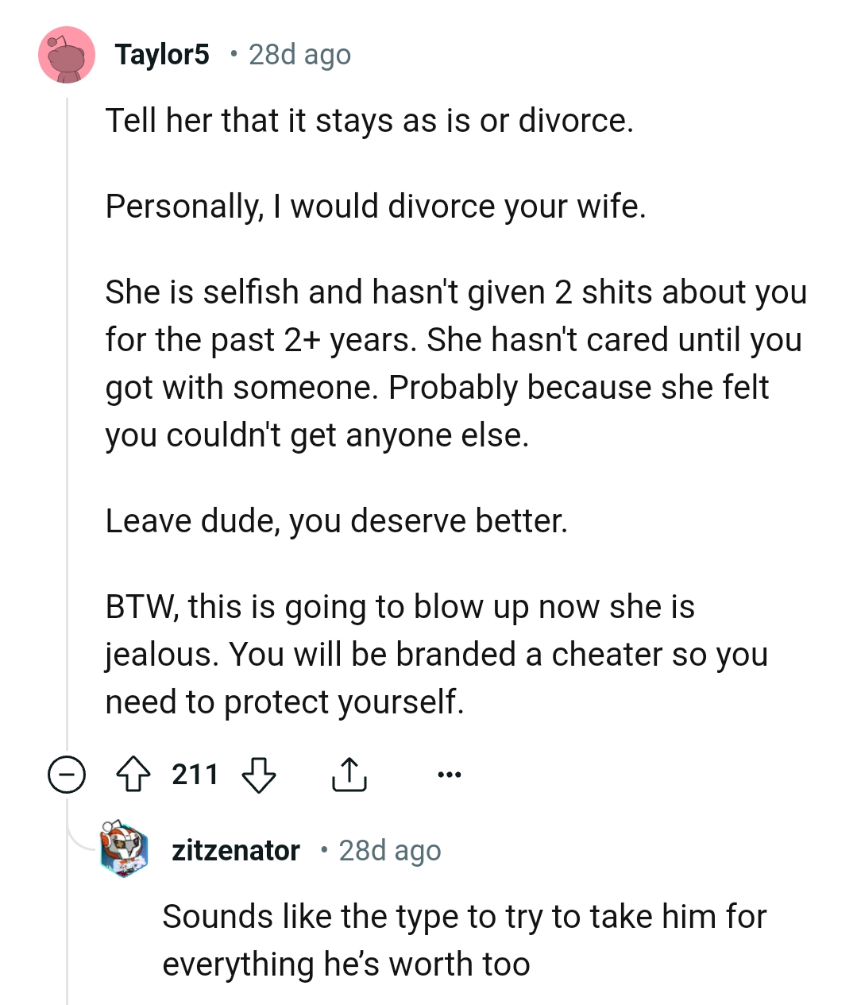The width and height of the screenshot is (857, 1005).
Task: Click the 28d ago timestamp on Taylor5's comment
Action: coord(298,54)
